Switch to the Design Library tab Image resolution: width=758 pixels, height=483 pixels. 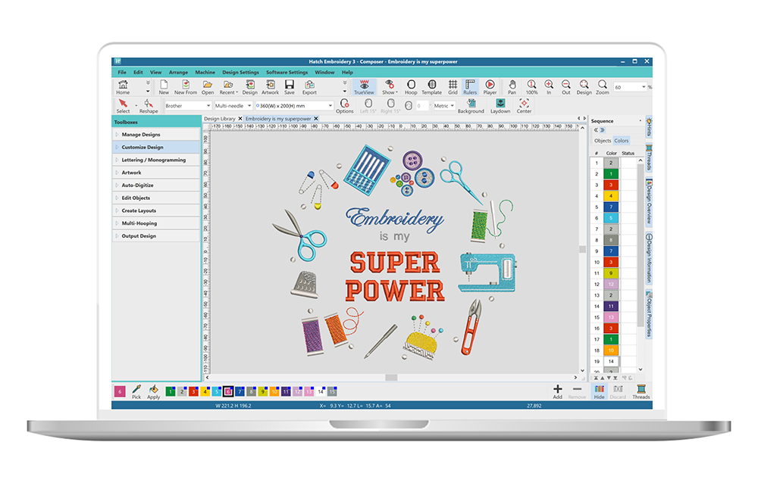220,119
